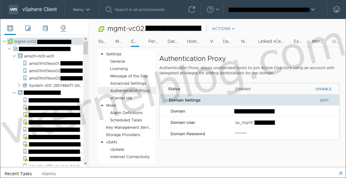
Task: Click host icon beside ams01m01esx03
Action: [x=25, y=78]
